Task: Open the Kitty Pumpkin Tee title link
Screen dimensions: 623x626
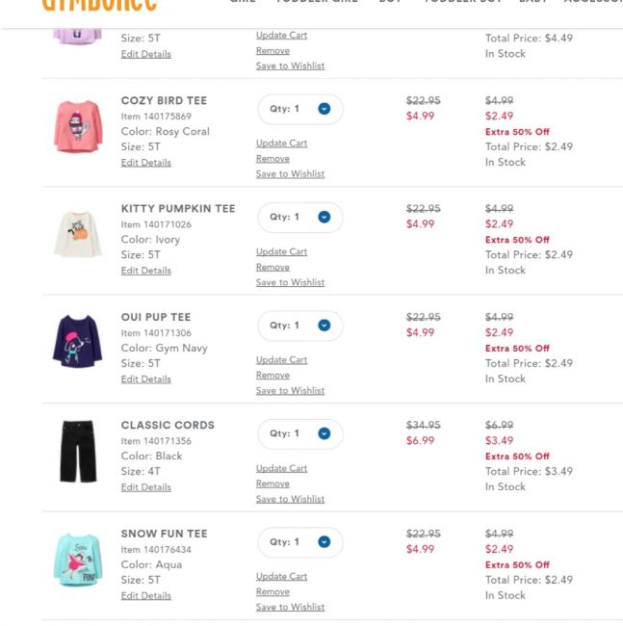Action: pos(178,209)
